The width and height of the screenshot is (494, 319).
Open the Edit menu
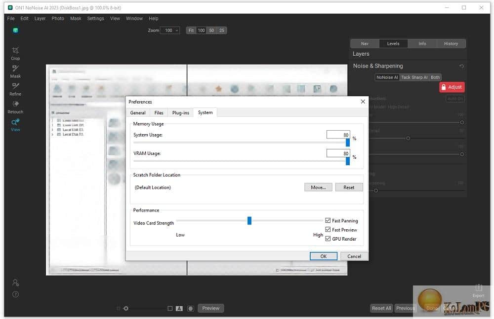click(x=24, y=19)
